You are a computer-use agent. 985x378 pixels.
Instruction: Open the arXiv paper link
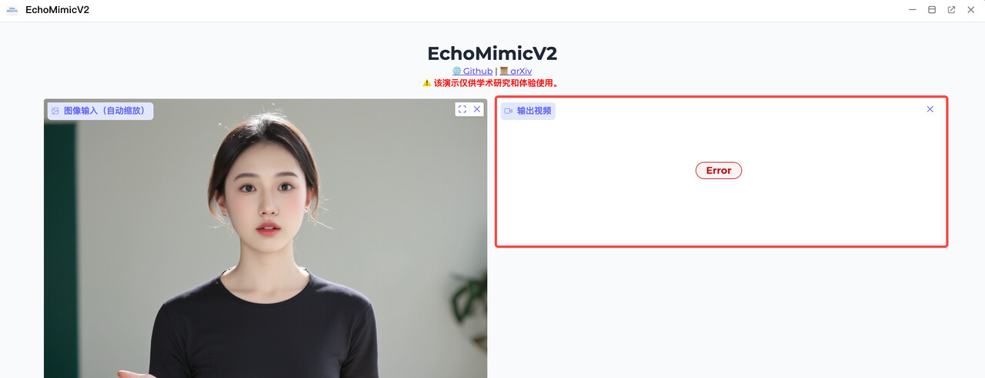point(521,71)
